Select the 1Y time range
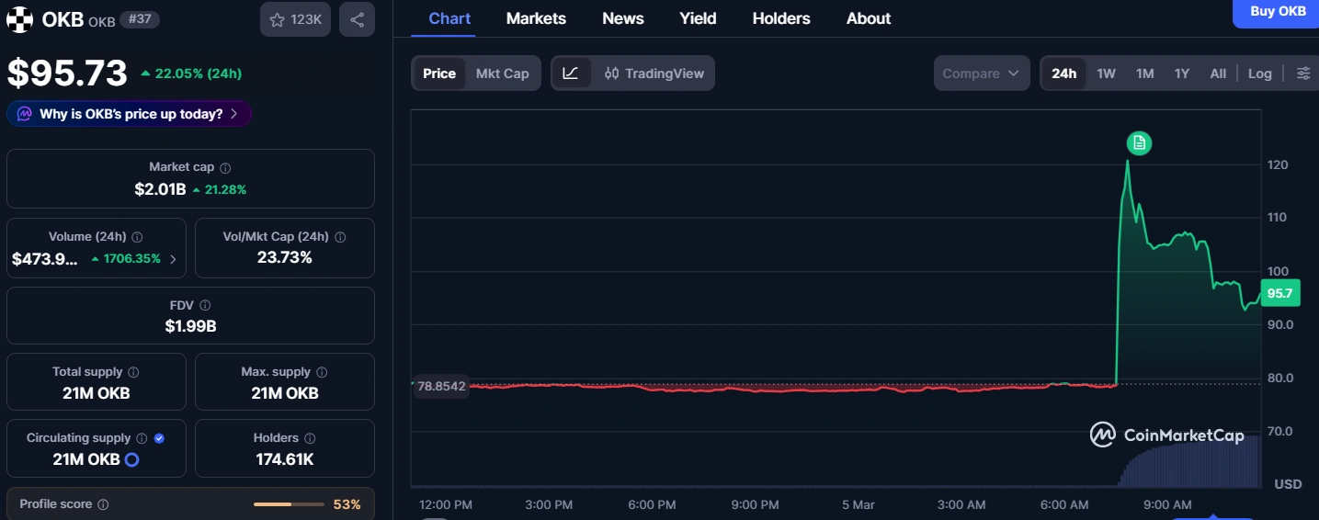 point(1181,73)
